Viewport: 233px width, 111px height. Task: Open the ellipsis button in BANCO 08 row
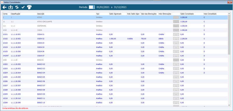pyautogui.click(x=176, y=90)
